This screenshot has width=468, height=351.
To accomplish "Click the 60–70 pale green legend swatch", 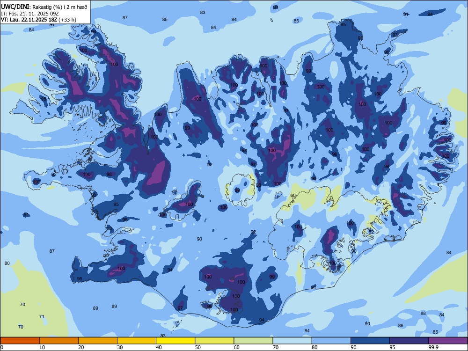I will coord(253,341).
